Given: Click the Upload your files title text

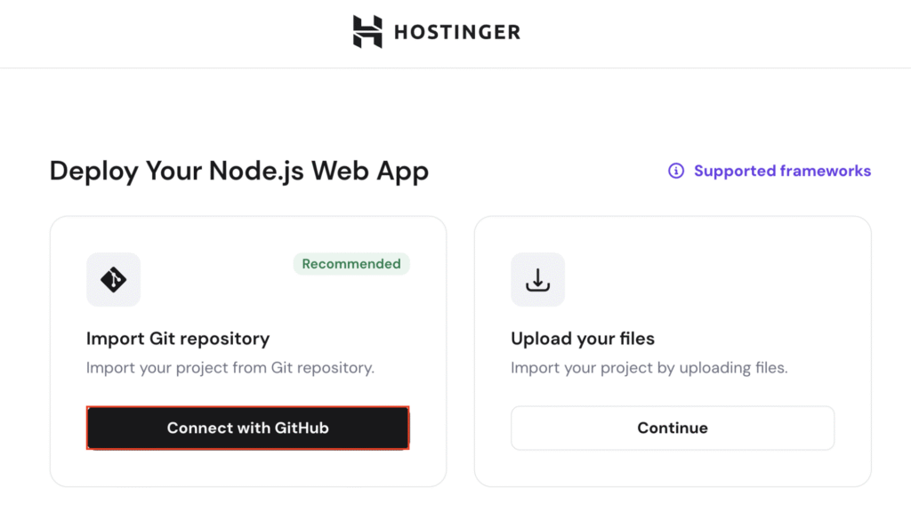Looking at the screenshot, I should pos(583,339).
